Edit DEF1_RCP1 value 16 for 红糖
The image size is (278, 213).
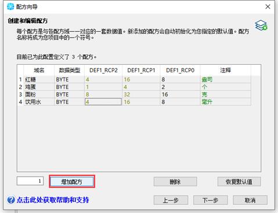coord(141,79)
